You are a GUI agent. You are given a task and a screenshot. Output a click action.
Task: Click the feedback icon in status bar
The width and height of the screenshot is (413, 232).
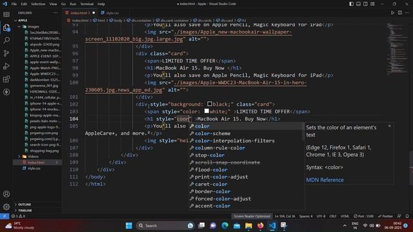[399, 217]
